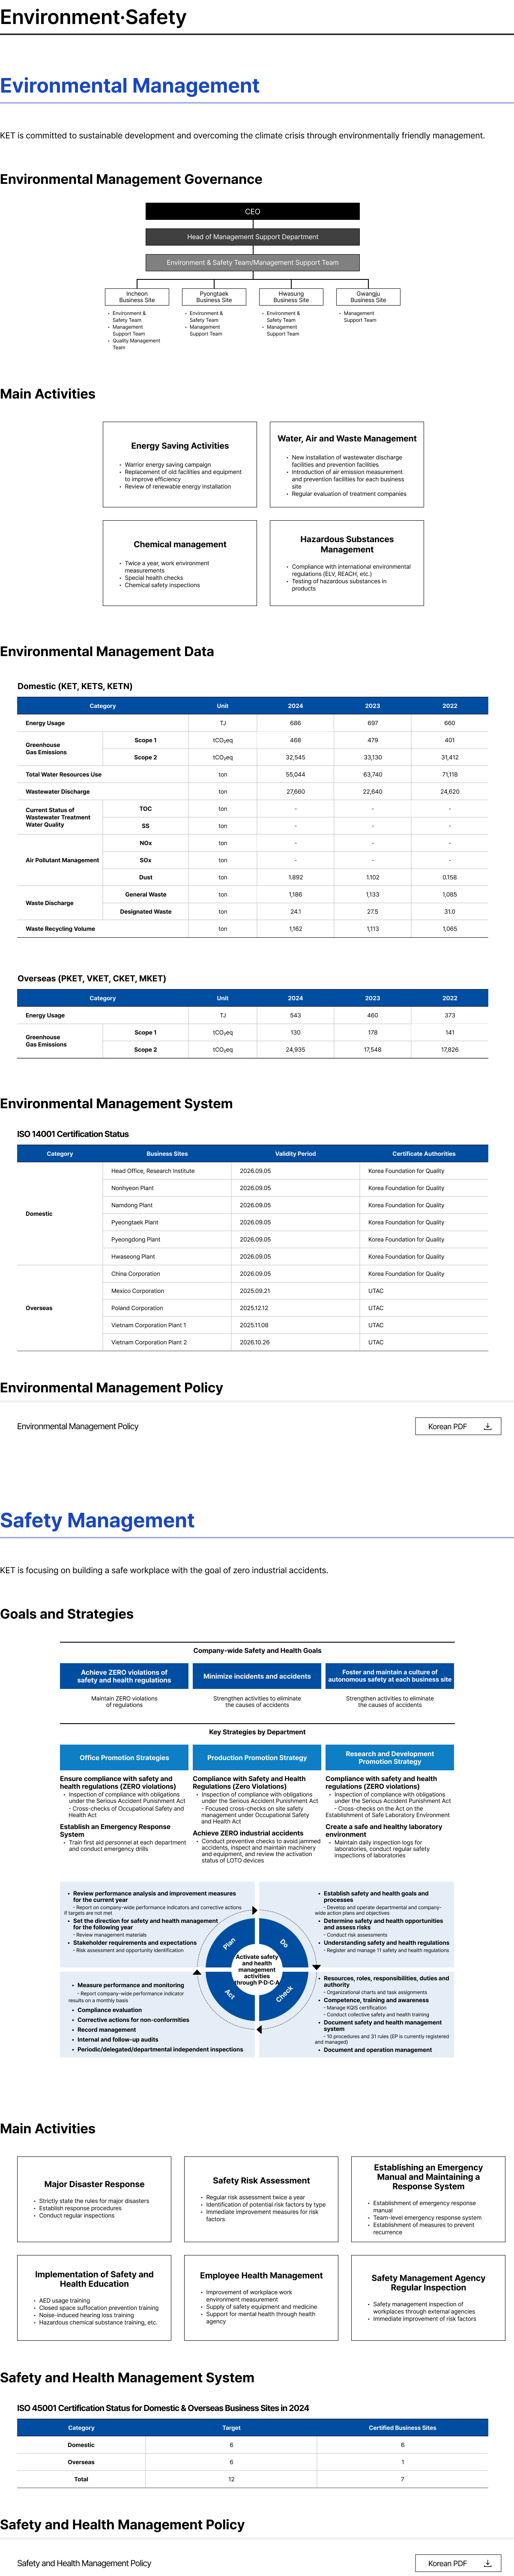514x2576 pixels.
Task: Click the Hwasung Business Site box
Action: [291, 297]
